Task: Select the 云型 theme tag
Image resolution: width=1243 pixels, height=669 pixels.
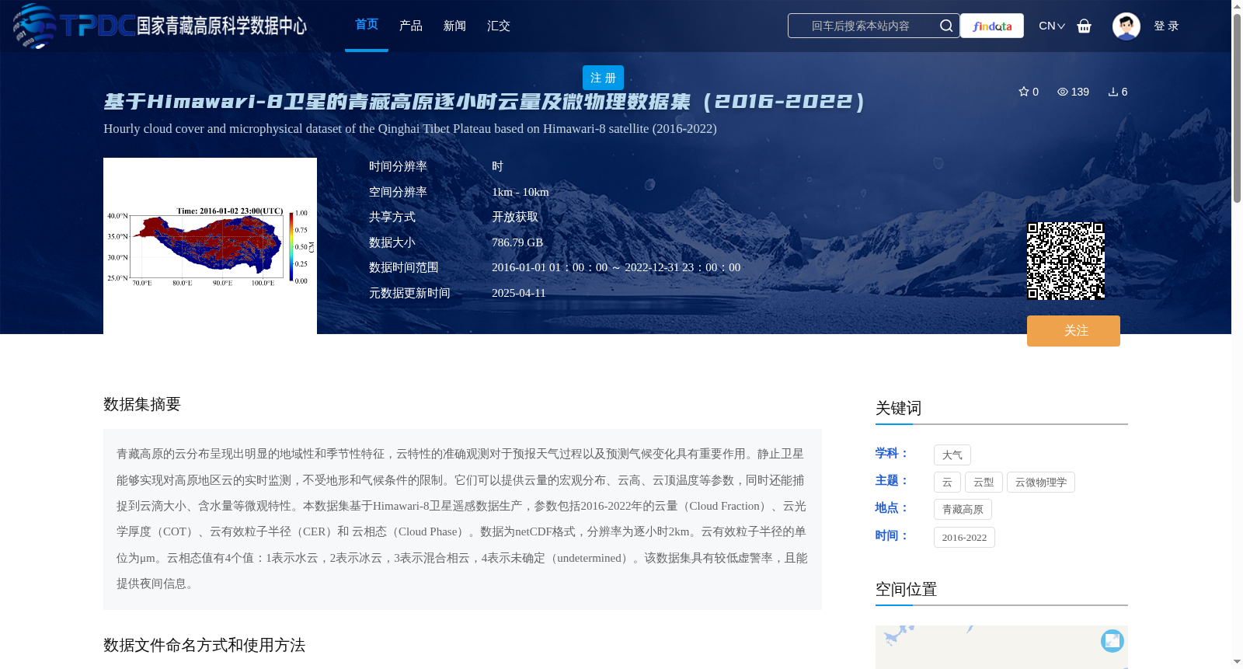Action: [984, 483]
